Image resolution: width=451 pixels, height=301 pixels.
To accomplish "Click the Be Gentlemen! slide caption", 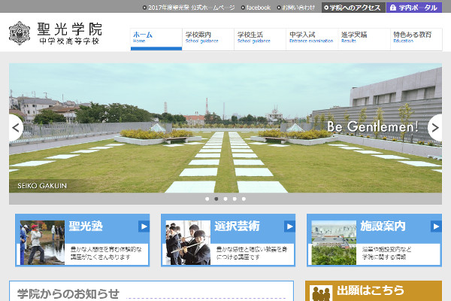I will click(x=373, y=126).
